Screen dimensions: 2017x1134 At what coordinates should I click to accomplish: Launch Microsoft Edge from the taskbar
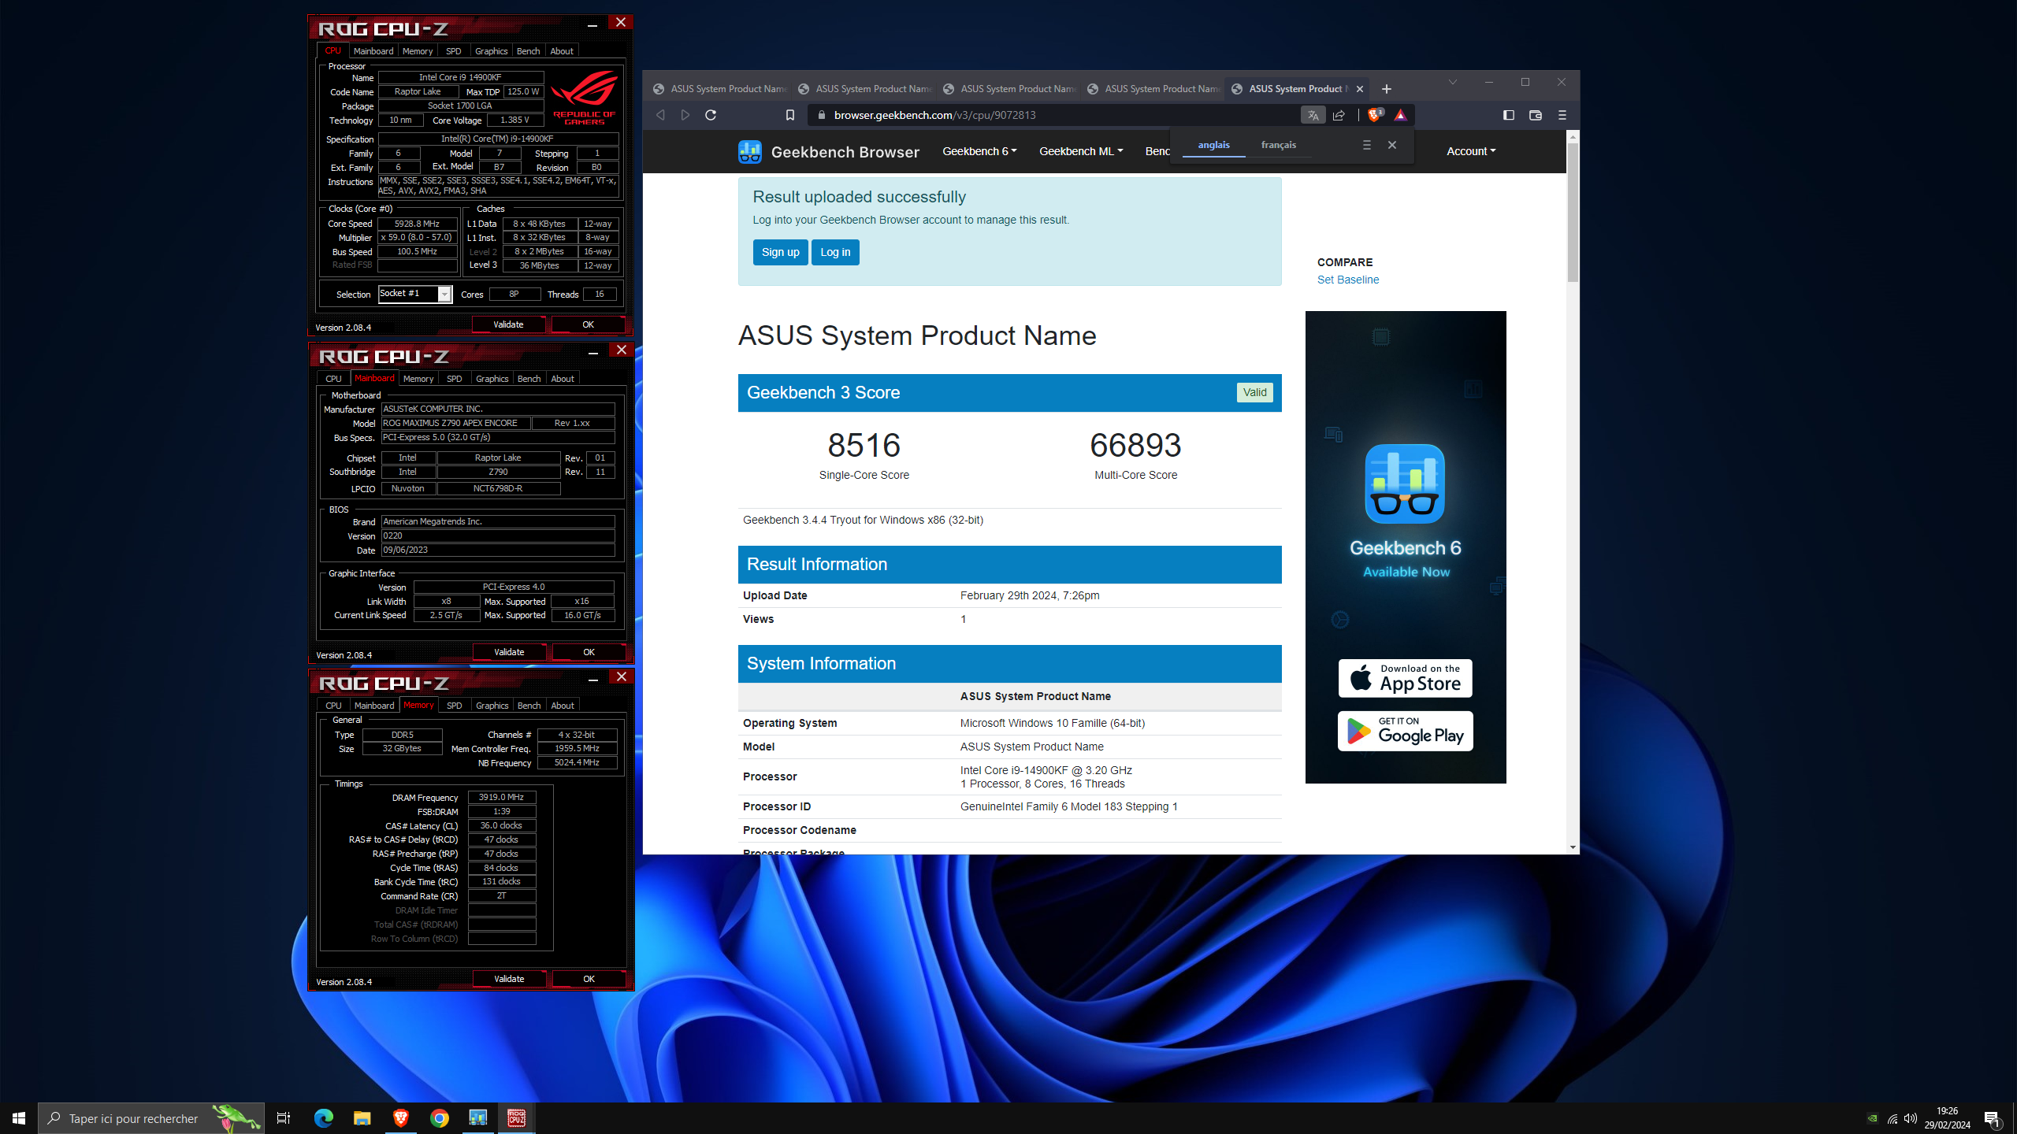[x=323, y=1118]
